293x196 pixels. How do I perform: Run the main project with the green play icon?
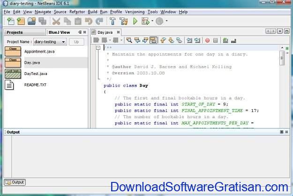(x=135, y=21)
